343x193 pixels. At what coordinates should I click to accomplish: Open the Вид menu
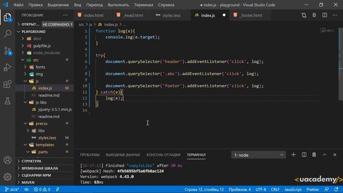(77, 5)
